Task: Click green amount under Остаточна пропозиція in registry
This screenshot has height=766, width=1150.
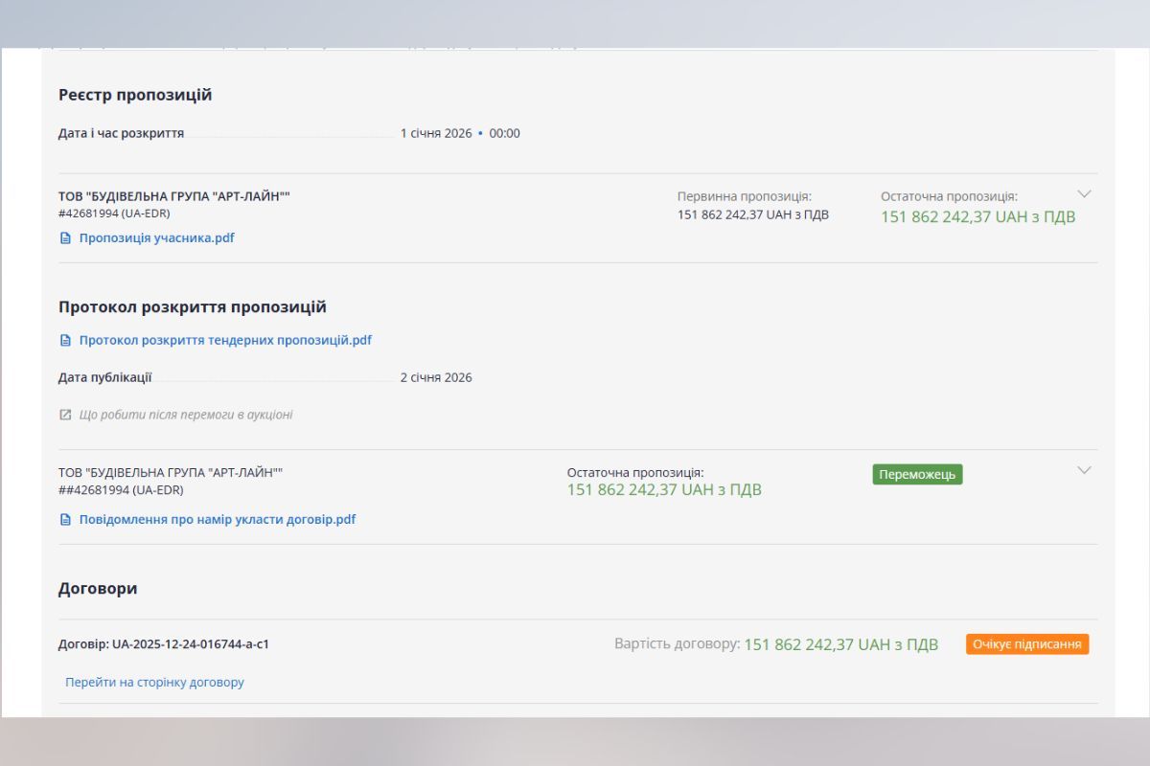Action: 977,217
